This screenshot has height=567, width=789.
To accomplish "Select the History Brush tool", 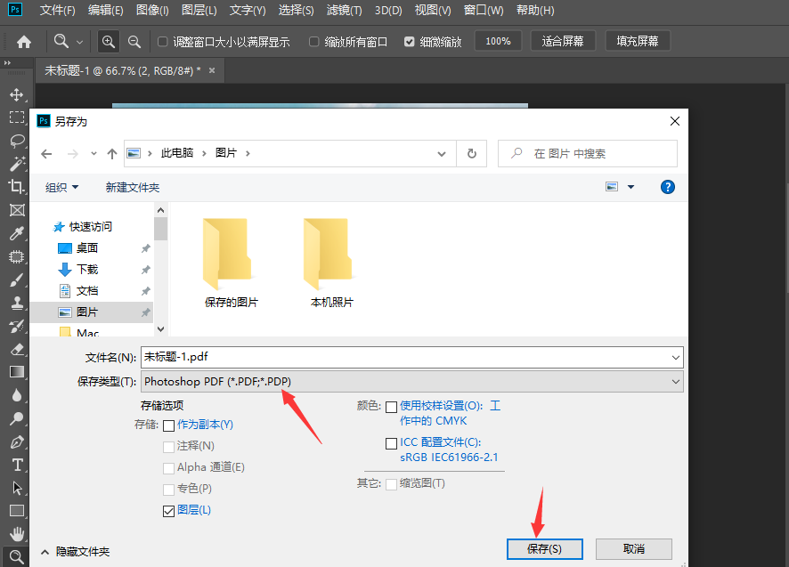I will click(x=17, y=326).
